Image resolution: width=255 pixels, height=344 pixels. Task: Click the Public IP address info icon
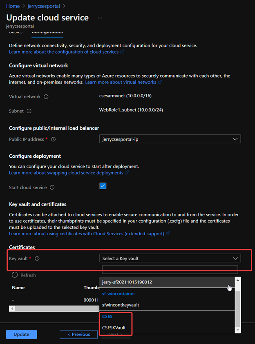[x=53, y=139]
